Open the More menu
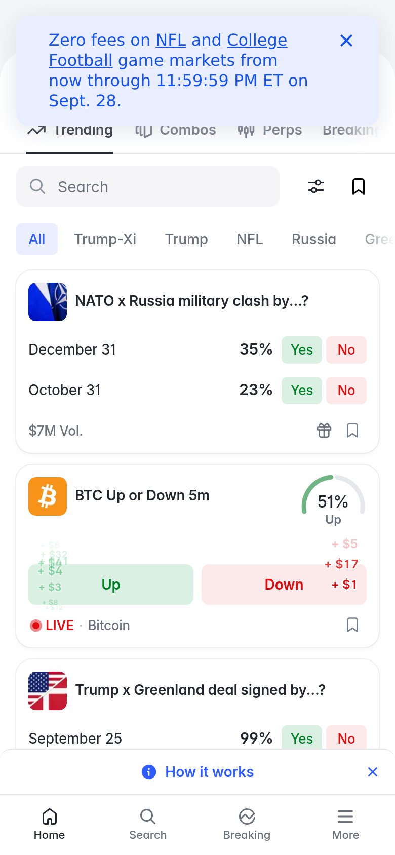The height and width of the screenshot is (855, 395). point(345,824)
